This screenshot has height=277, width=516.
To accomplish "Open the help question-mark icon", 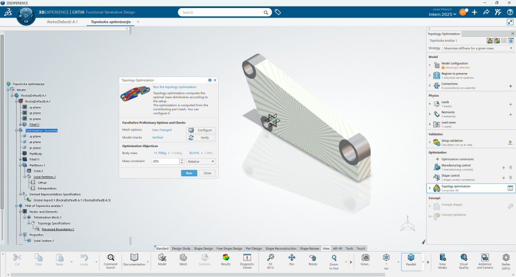I will point(510,12).
